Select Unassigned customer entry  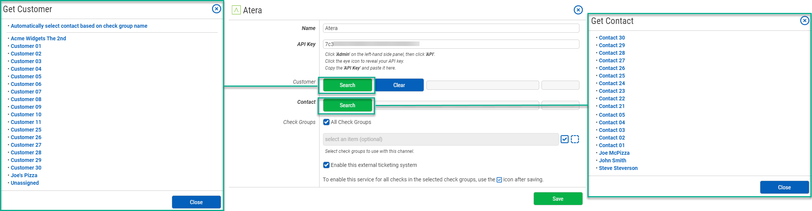click(25, 183)
